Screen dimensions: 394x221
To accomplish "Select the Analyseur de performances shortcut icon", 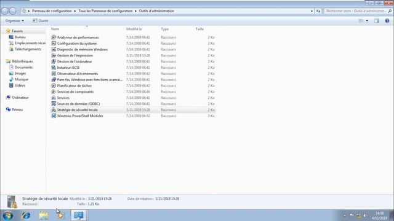I will 54,37.
